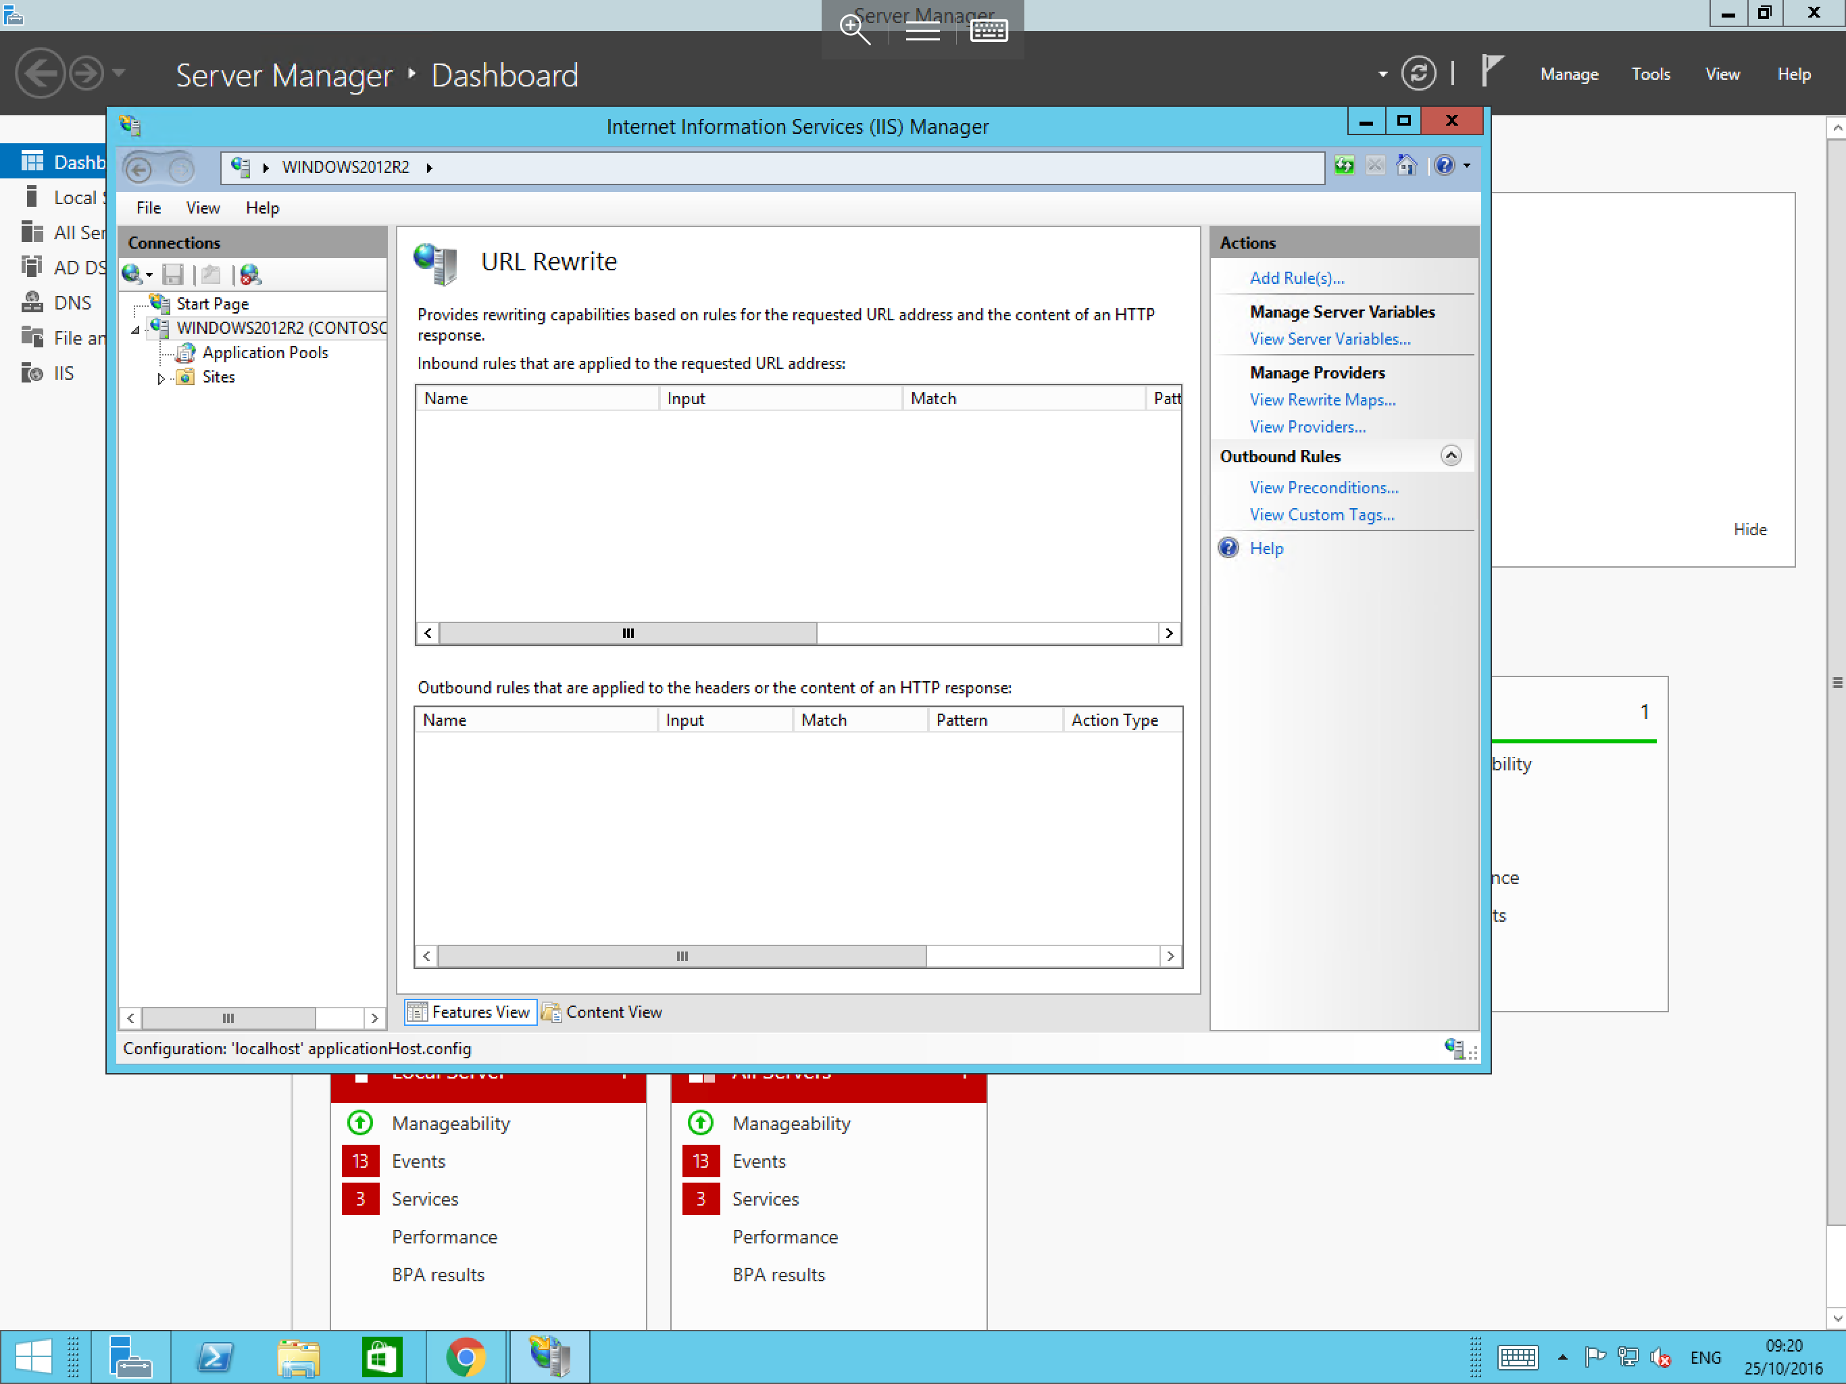Select the Start Page tree node

pyautogui.click(x=212, y=304)
